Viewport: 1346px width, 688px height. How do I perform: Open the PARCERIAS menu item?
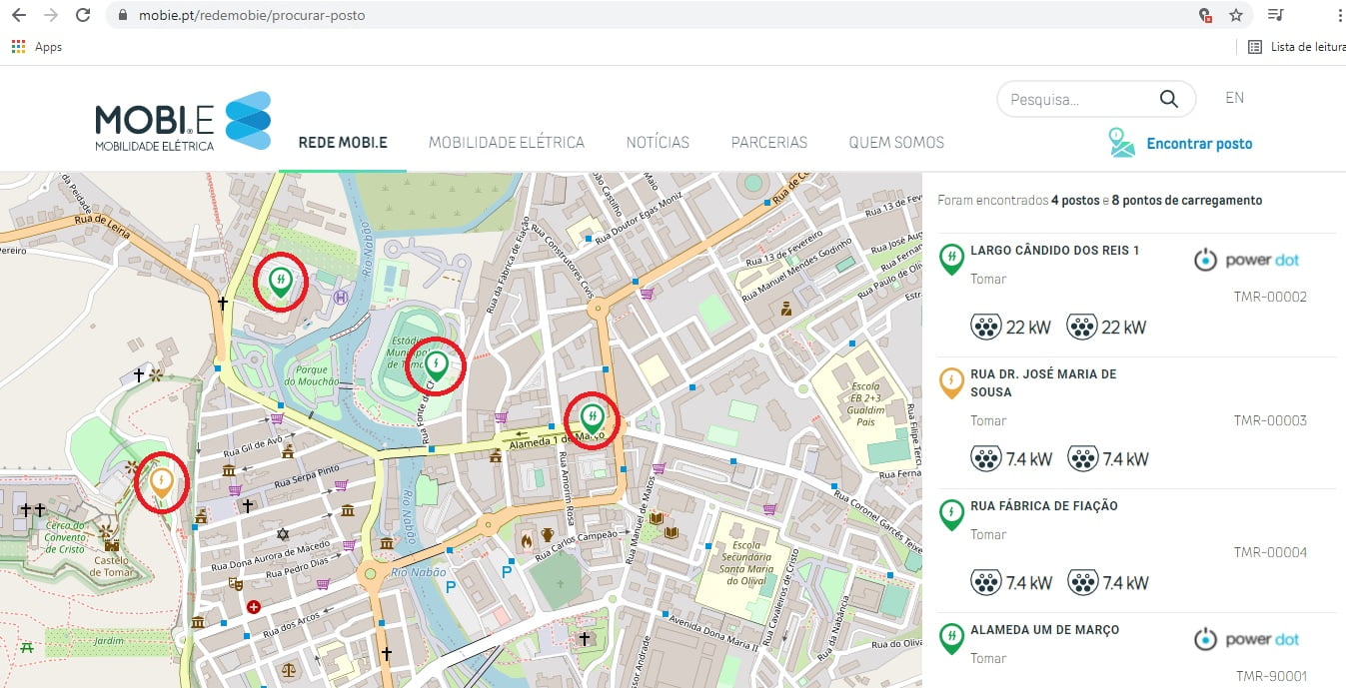pyautogui.click(x=769, y=143)
